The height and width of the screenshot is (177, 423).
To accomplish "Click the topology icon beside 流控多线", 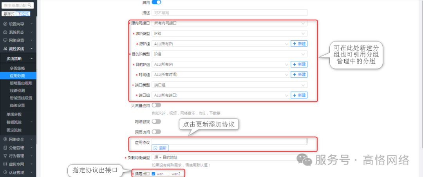I will pos(5,49).
